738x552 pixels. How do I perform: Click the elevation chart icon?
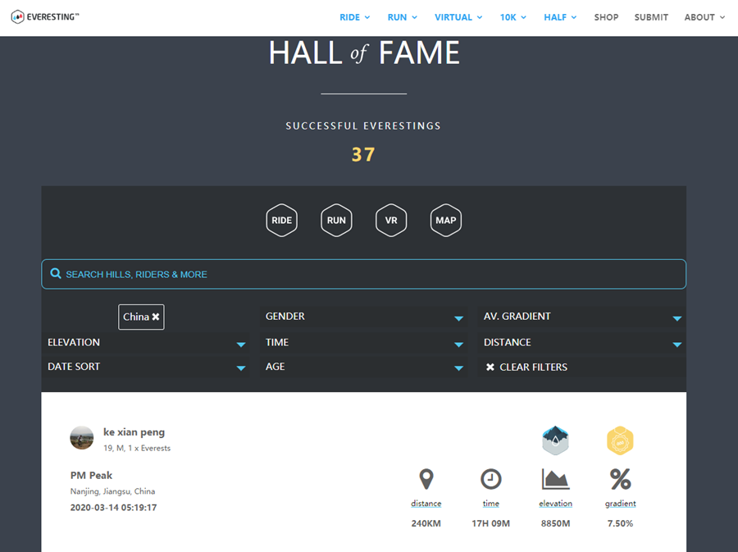(x=555, y=479)
